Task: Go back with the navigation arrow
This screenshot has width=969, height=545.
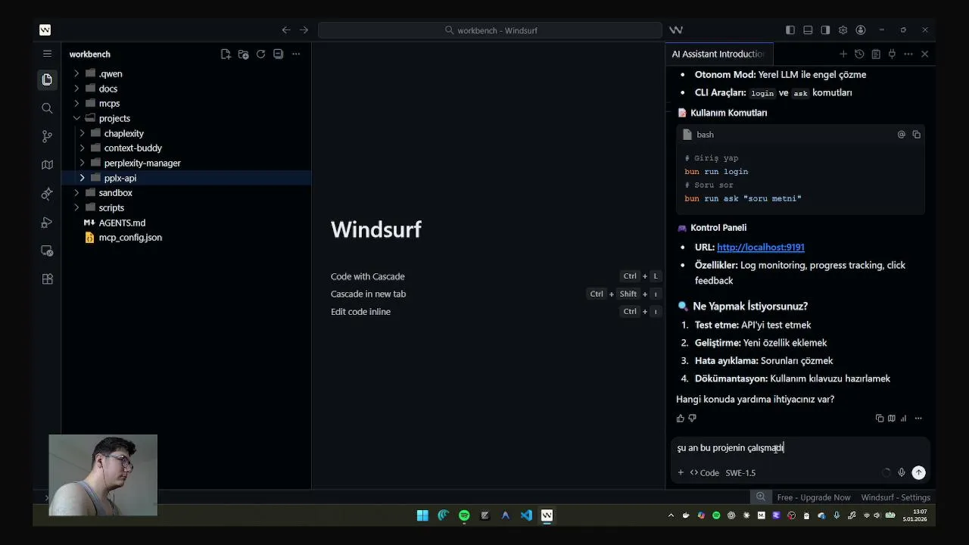Action: [x=285, y=30]
